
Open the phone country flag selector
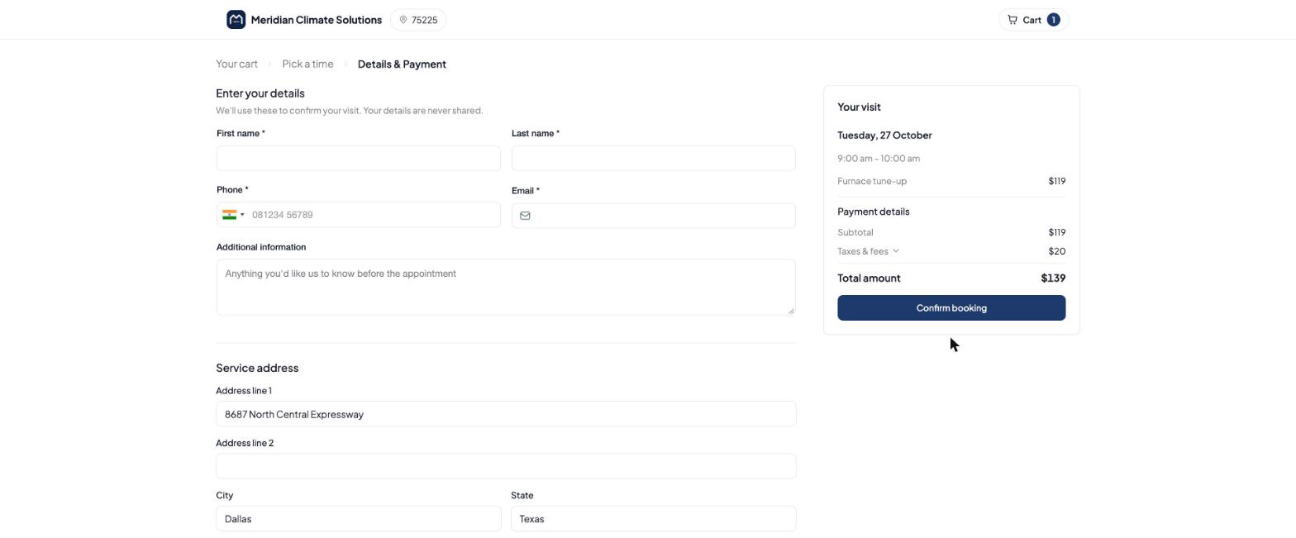pos(233,215)
